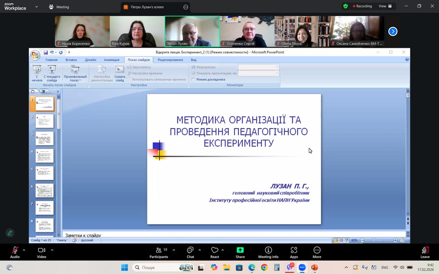Open the Рецензирование ribbon tab
Image resolution: width=439 pixels, height=274 pixels.
(170, 60)
